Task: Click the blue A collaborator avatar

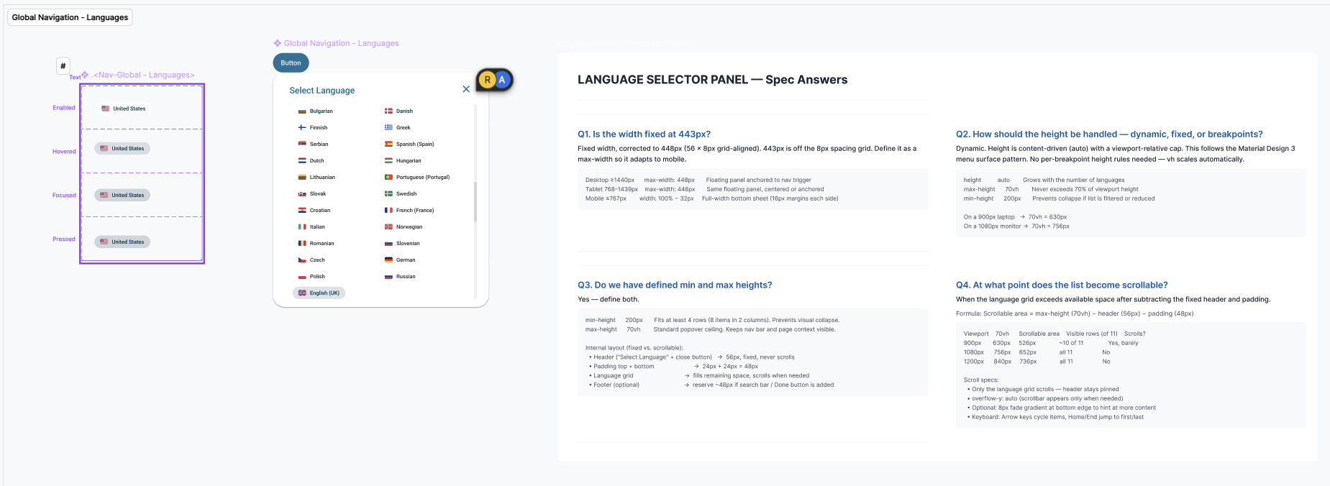Action: (502, 80)
